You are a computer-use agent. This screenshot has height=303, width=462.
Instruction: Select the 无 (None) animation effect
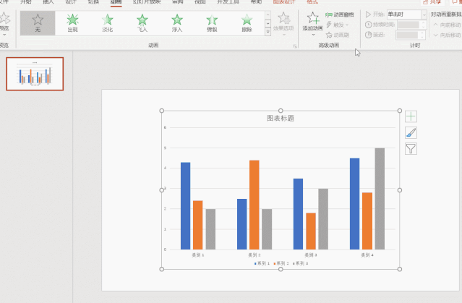click(38, 23)
